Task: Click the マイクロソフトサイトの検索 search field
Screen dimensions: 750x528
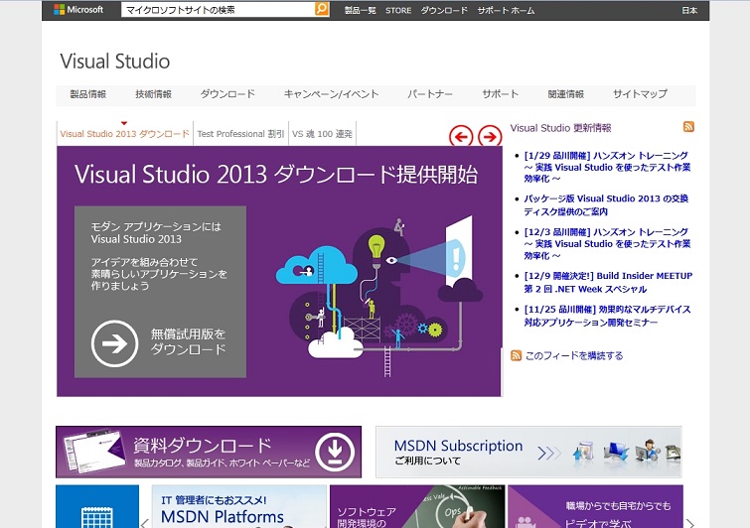Action: click(218, 10)
